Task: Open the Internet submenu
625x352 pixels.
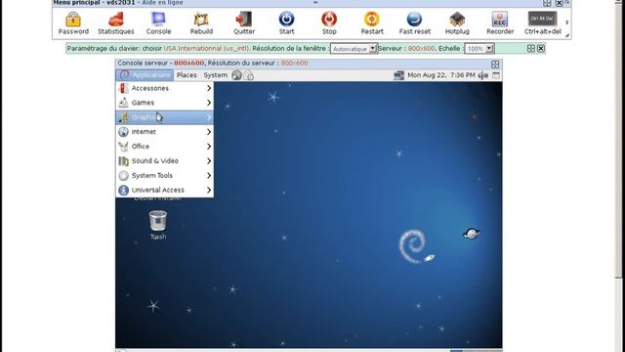Action: click(165, 132)
